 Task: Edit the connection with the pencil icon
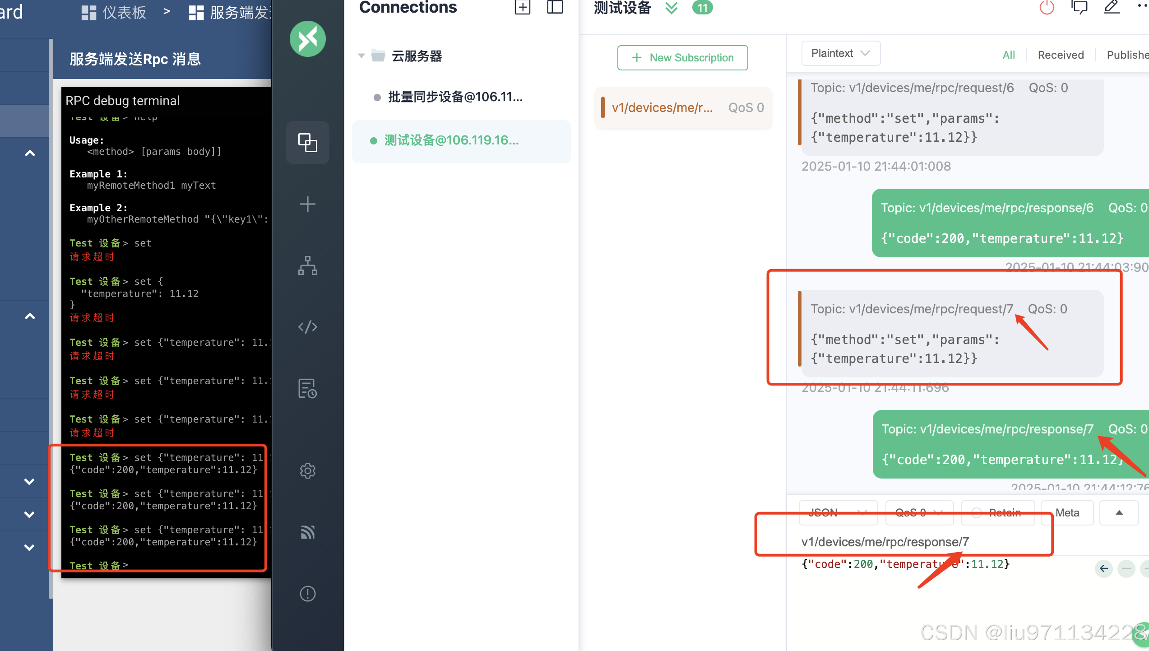1112,7
